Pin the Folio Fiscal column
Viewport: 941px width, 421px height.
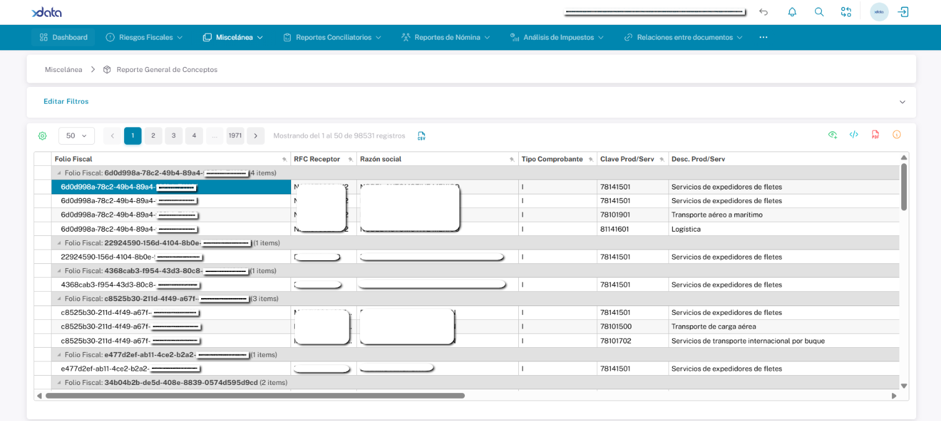point(284,160)
